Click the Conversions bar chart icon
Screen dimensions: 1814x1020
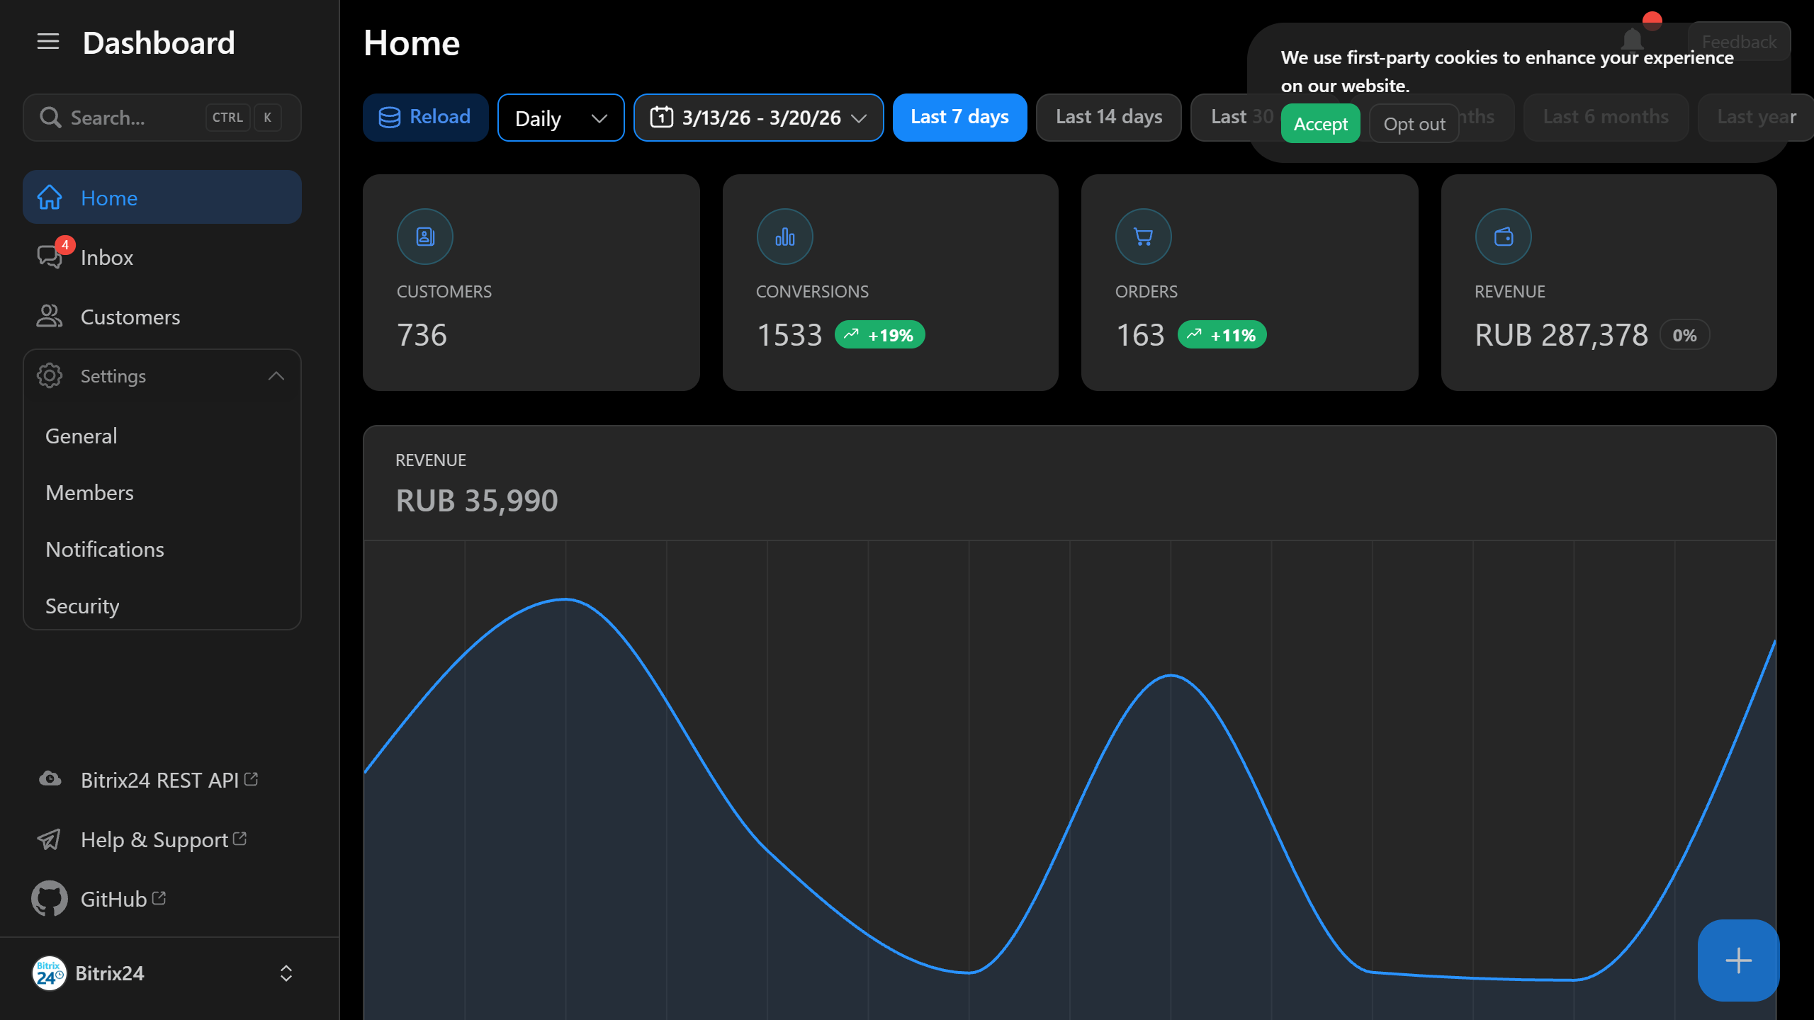click(784, 236)
